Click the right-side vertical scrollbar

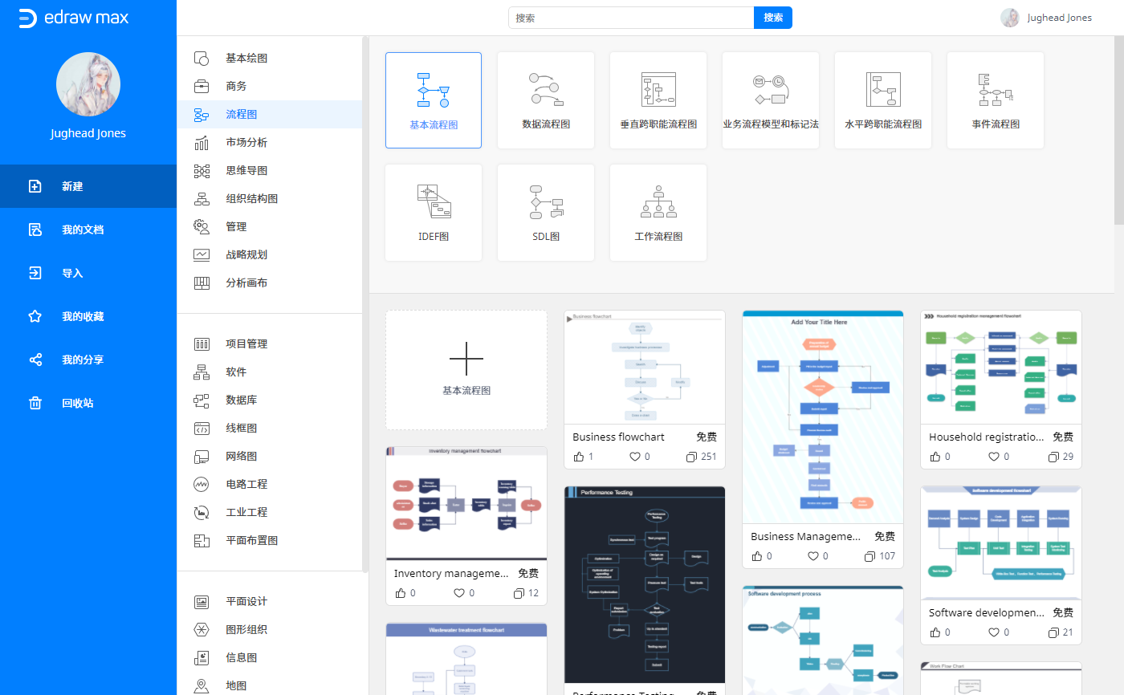click(x=1119, y=131)
